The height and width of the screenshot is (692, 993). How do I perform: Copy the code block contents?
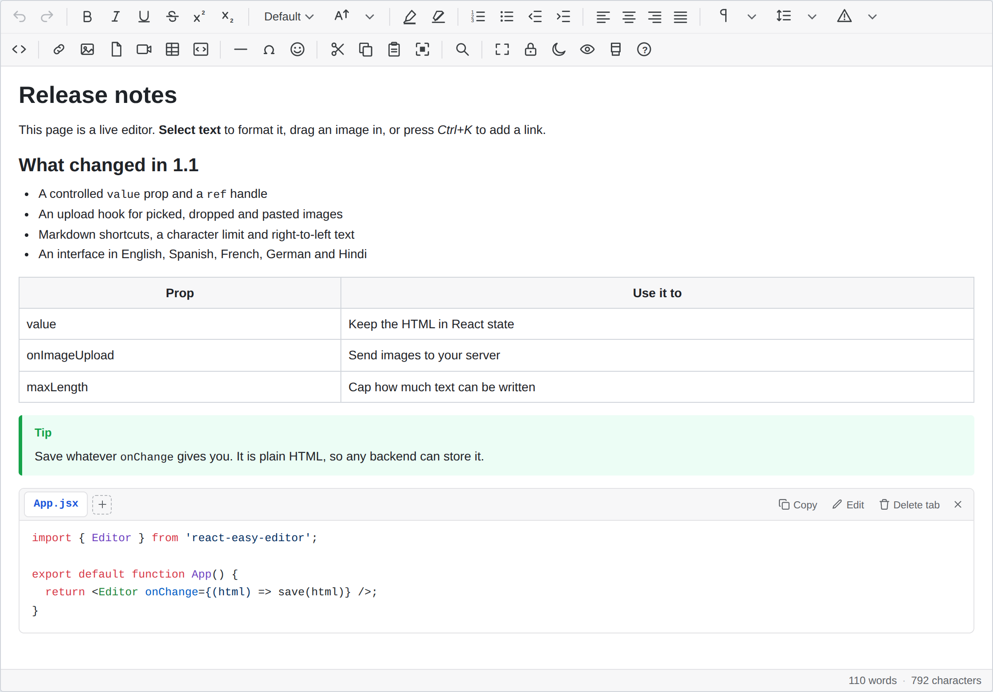798,505
